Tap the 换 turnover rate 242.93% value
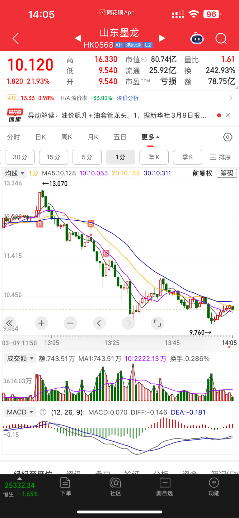This screenshot has width=239, height=518. point(220,70)
